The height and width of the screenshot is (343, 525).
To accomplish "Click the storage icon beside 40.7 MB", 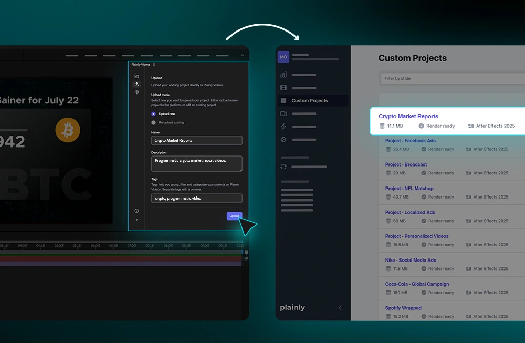I will [388, 197].
